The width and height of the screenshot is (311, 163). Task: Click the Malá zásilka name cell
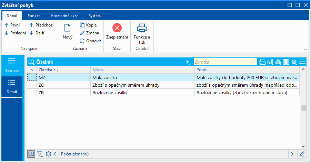(x=143, y=77)
